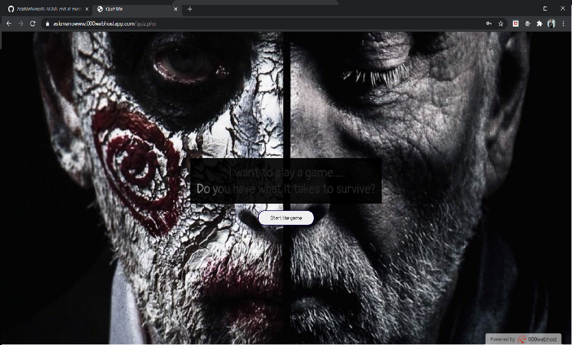Open the Chrome profile avatar
This screenshot has width=572, height=345.
tap(551, 24)
